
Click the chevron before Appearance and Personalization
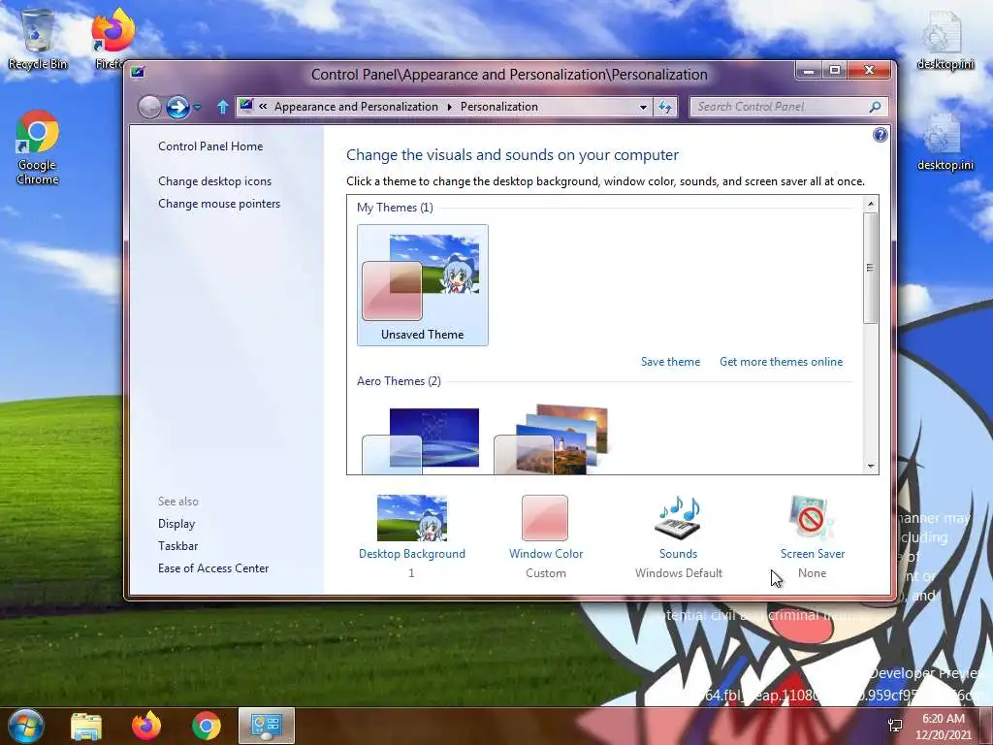coord(263,107)
